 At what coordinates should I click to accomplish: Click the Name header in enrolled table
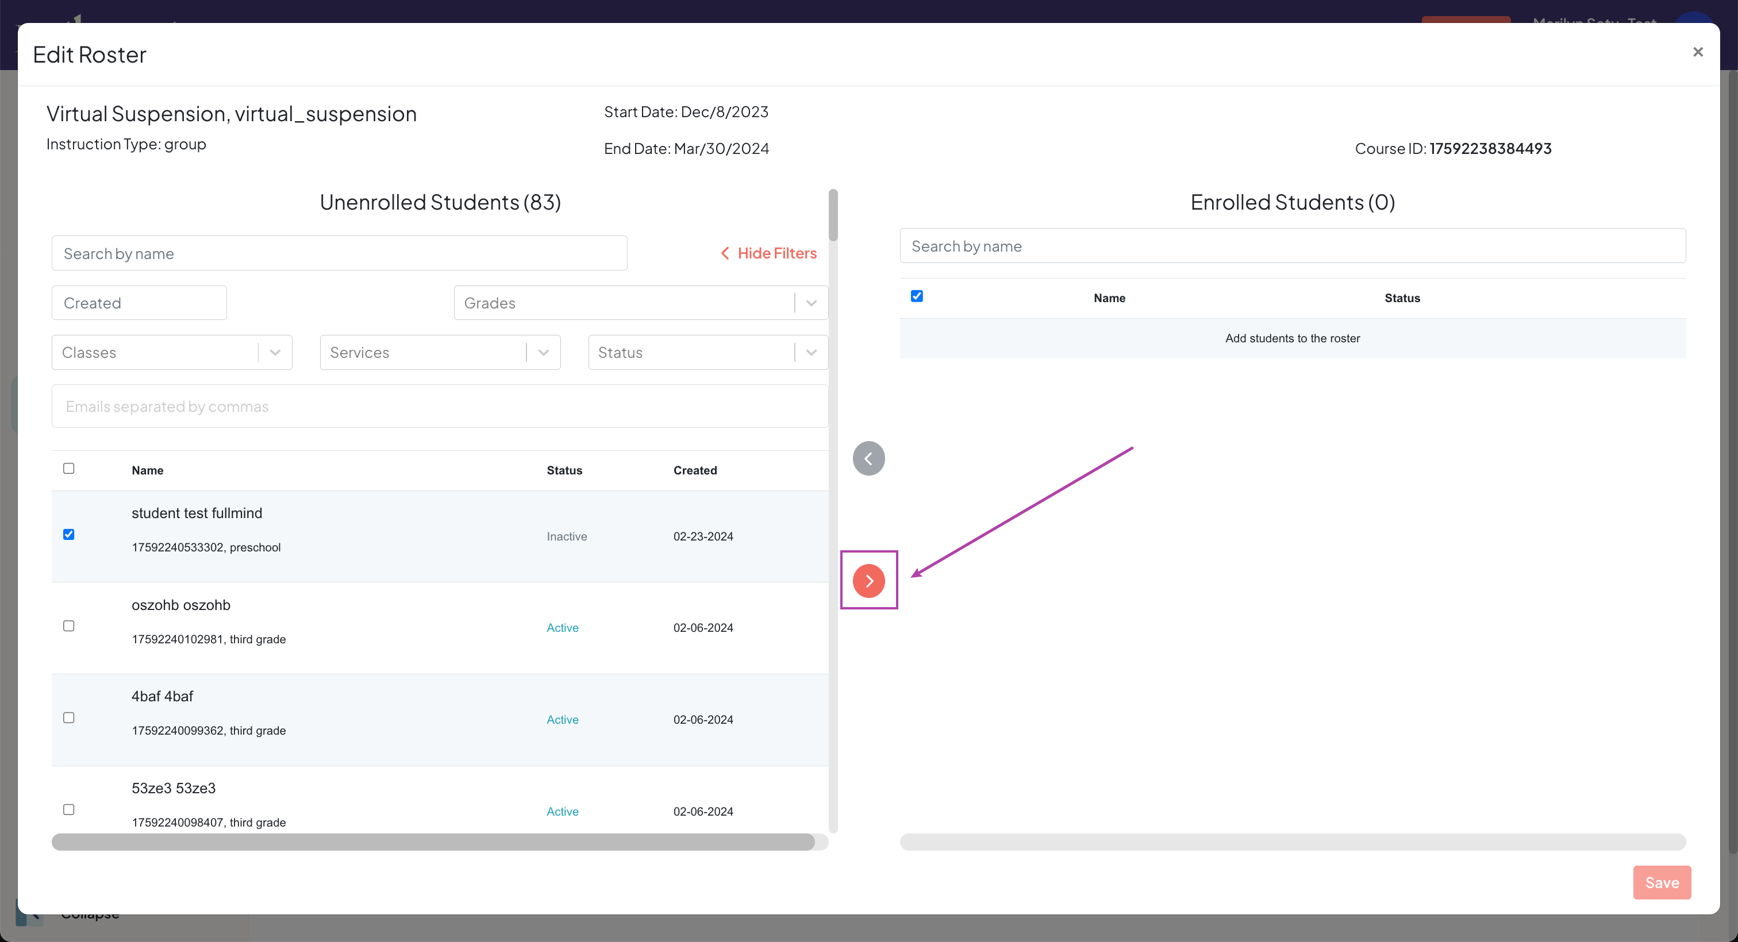click(x=1109, y=298)
